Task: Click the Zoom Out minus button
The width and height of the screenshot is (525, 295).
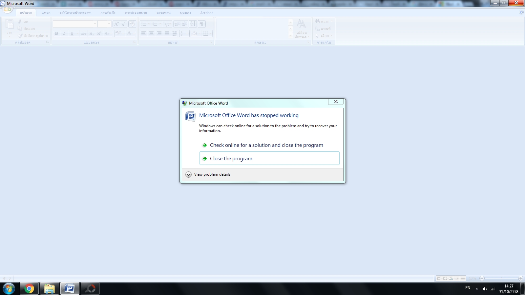Action: [x=482, y=278]
